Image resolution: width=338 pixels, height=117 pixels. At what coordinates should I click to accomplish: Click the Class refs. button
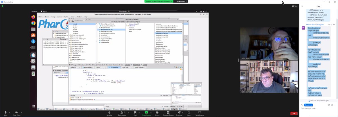(x=127, y=65)
